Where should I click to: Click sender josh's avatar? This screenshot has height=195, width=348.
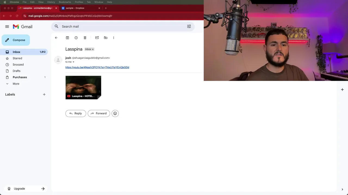pos(58,60)
